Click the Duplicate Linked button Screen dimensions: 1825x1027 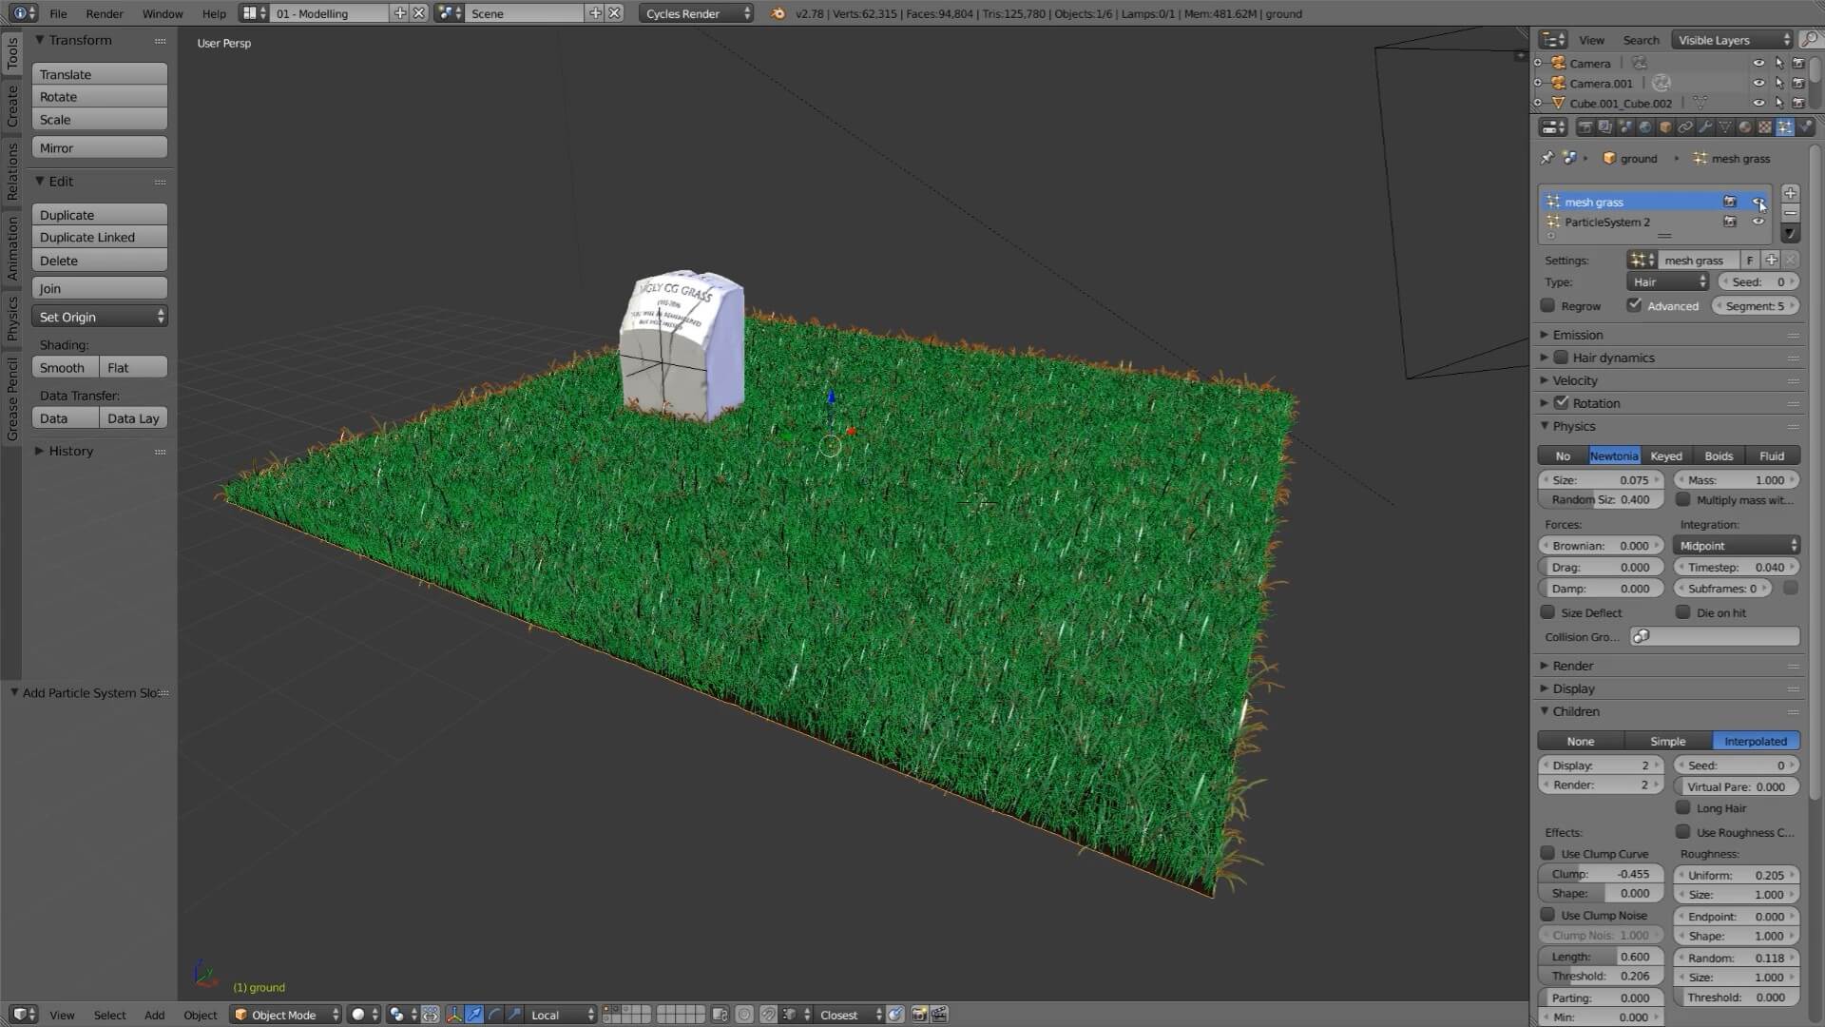(99, 238)
